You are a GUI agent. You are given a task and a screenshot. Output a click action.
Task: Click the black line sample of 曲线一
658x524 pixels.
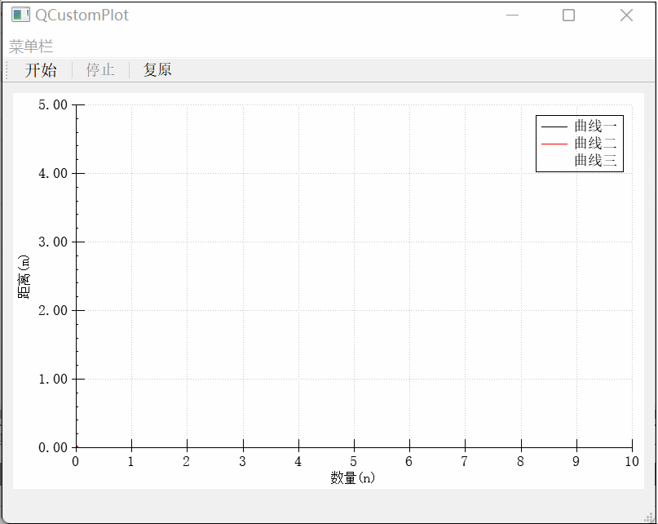(554, 127)
